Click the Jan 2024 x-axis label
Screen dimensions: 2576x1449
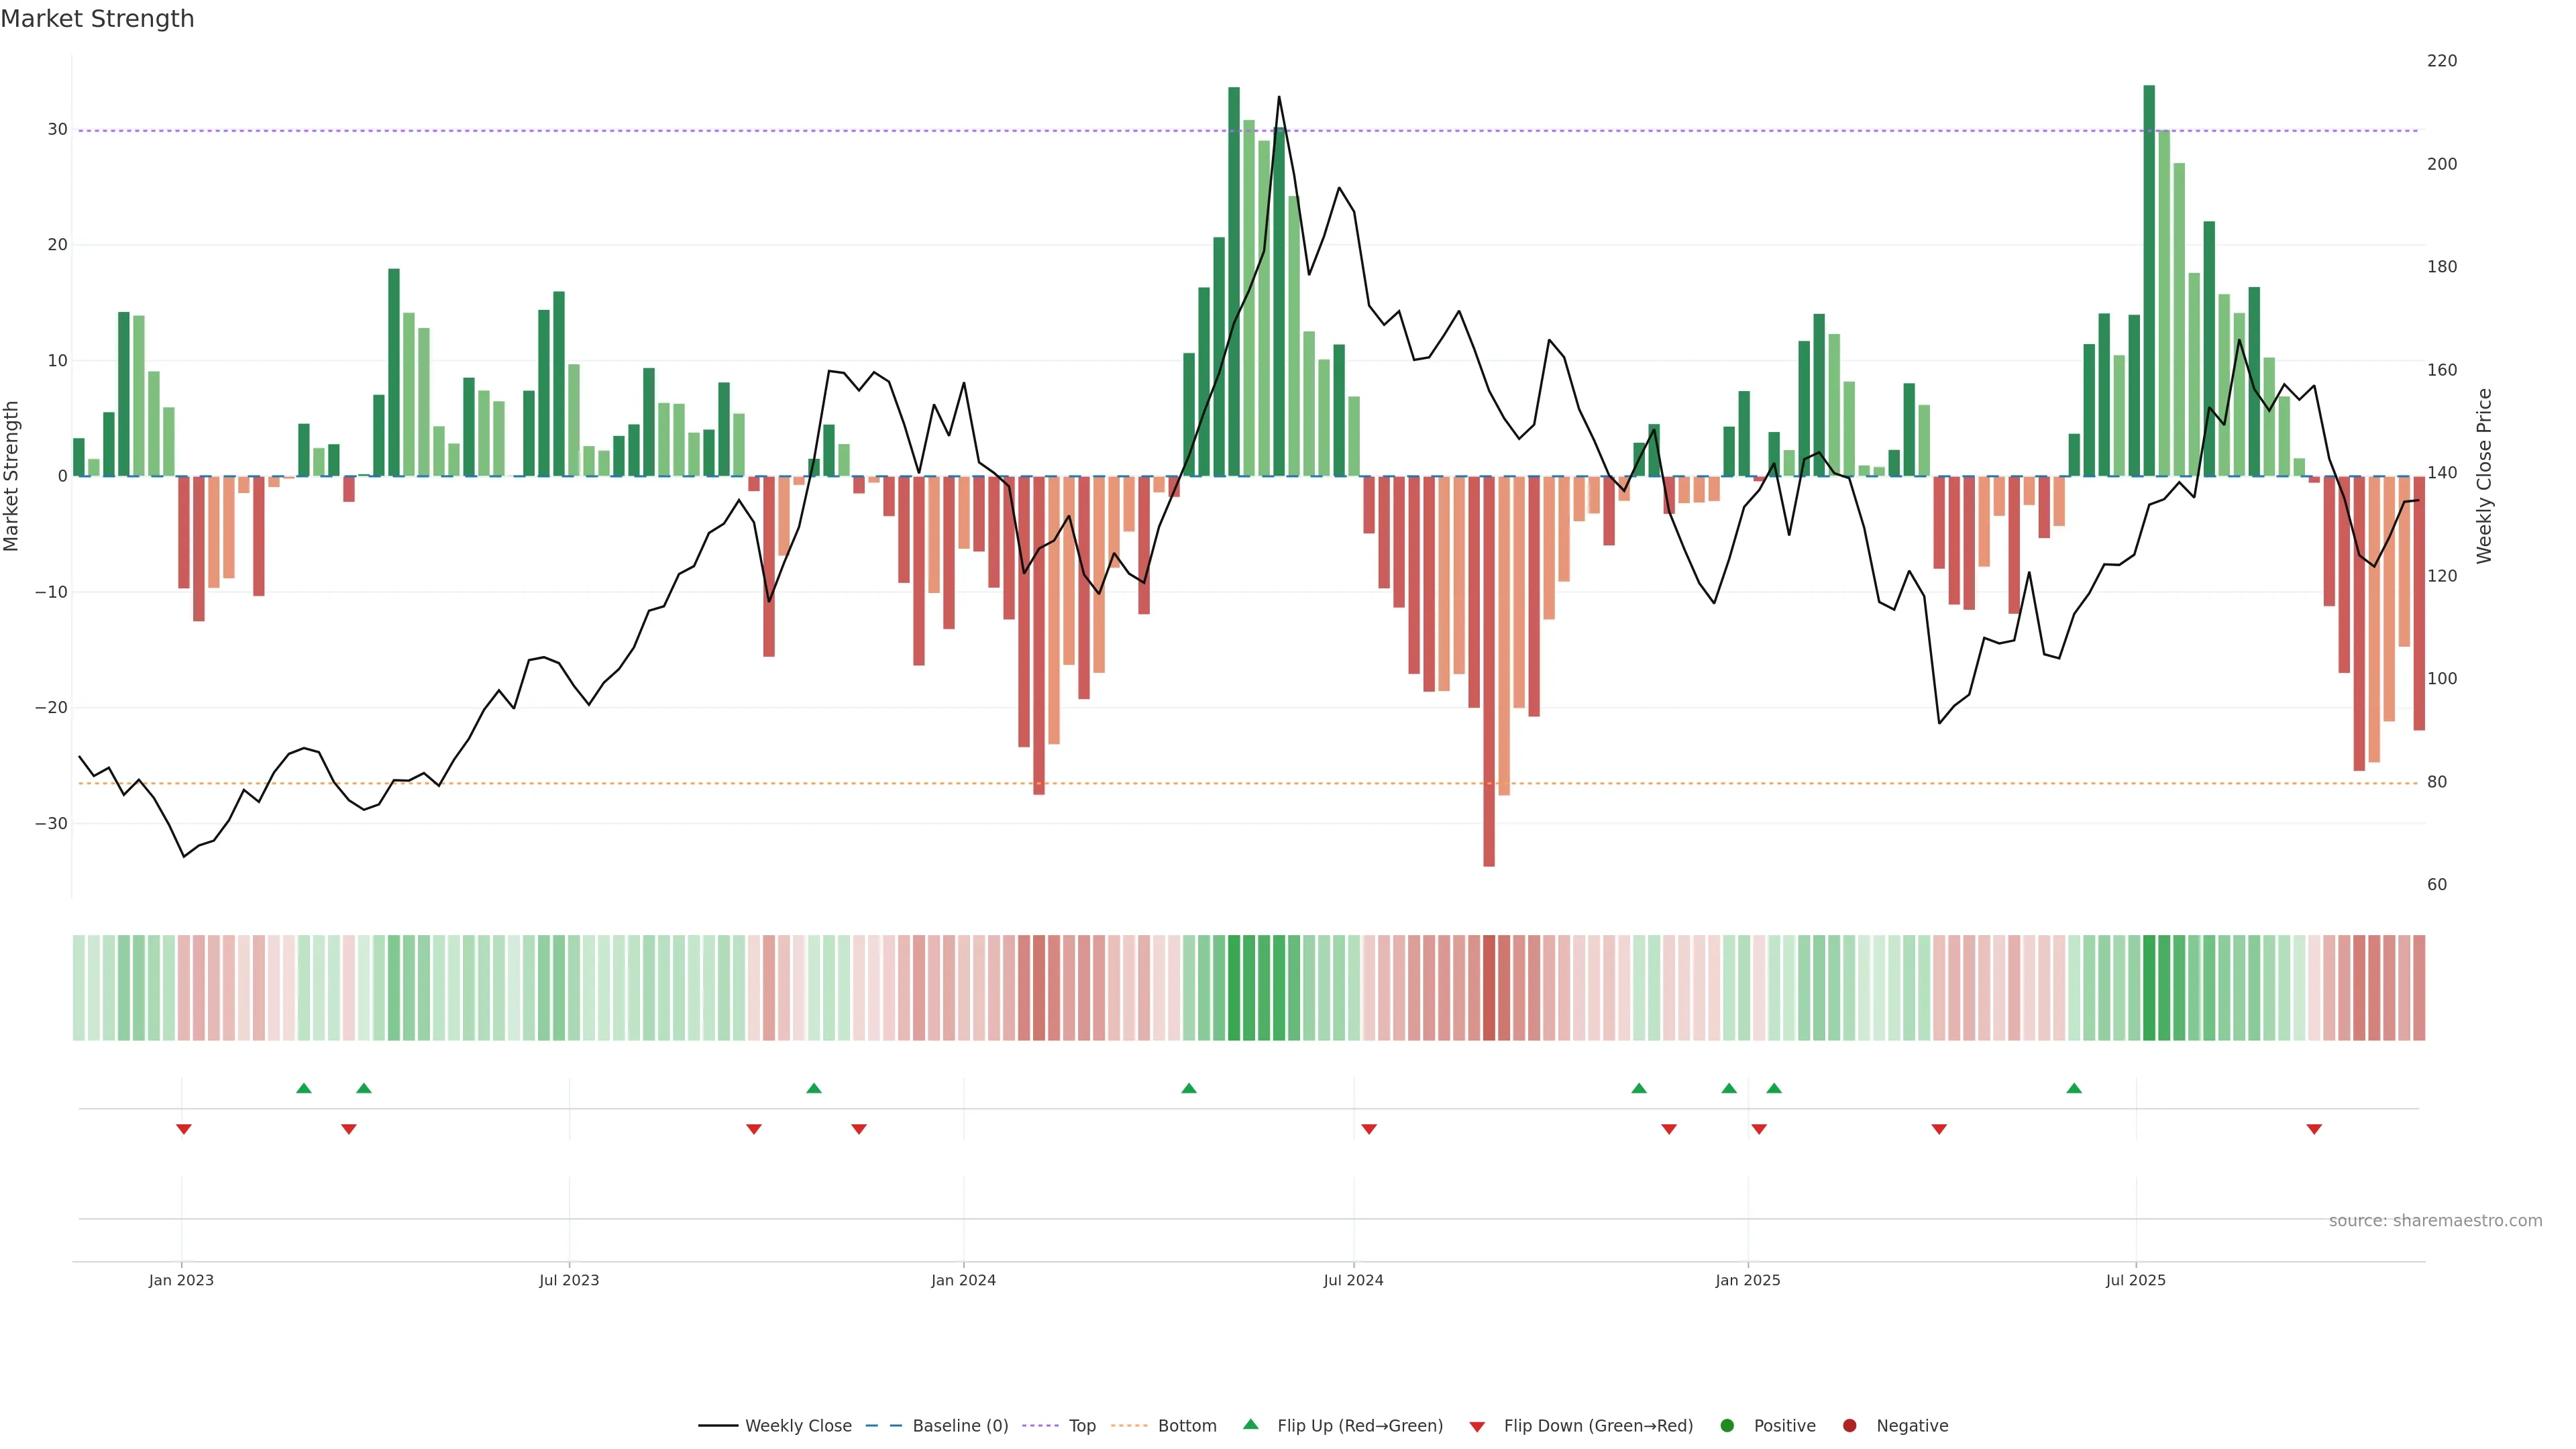click(963, 1280)
